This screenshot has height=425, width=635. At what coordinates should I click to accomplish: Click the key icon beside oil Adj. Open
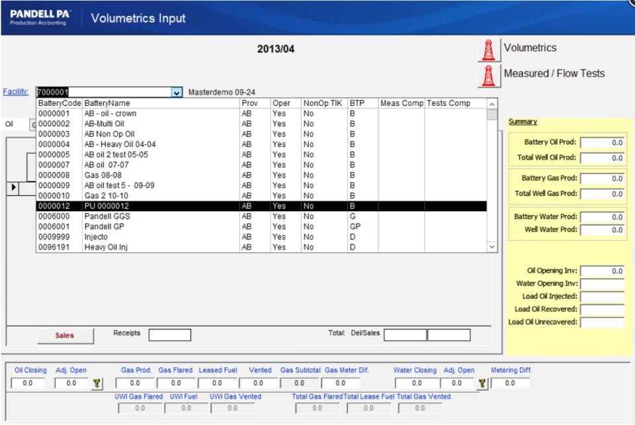pyautogui.click(x=97, y=383)
